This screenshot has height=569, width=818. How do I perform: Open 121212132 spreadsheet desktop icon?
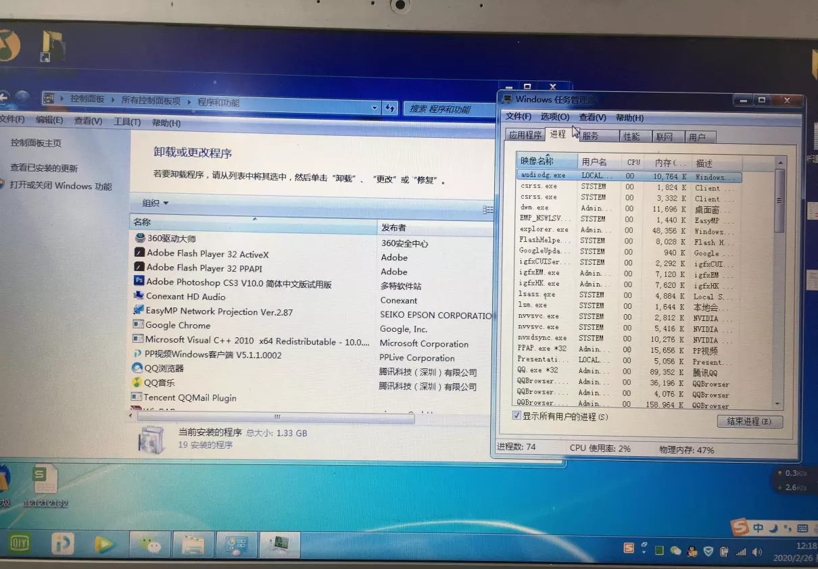pyautogui.click(x=45, y=486)
